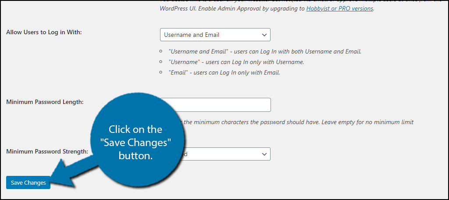Select the Minimum Password Length label
Viewport: 449px width, 200px height.
(45, 102)
